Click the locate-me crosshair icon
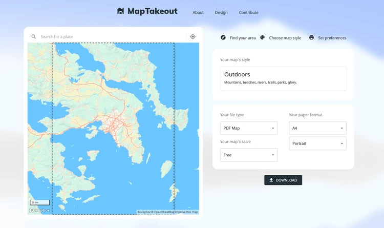The width and height of the screenshot is (384, 228). coord(193,36)
